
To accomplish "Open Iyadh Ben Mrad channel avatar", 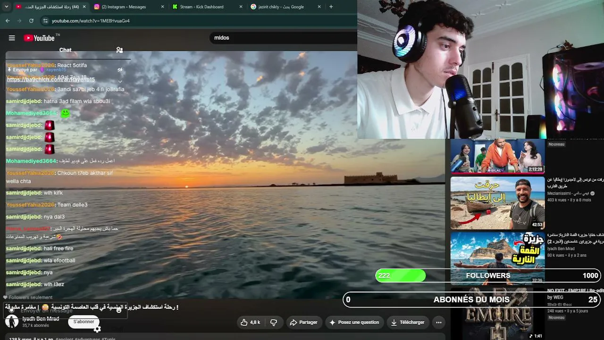I will (x=12, y=322).
